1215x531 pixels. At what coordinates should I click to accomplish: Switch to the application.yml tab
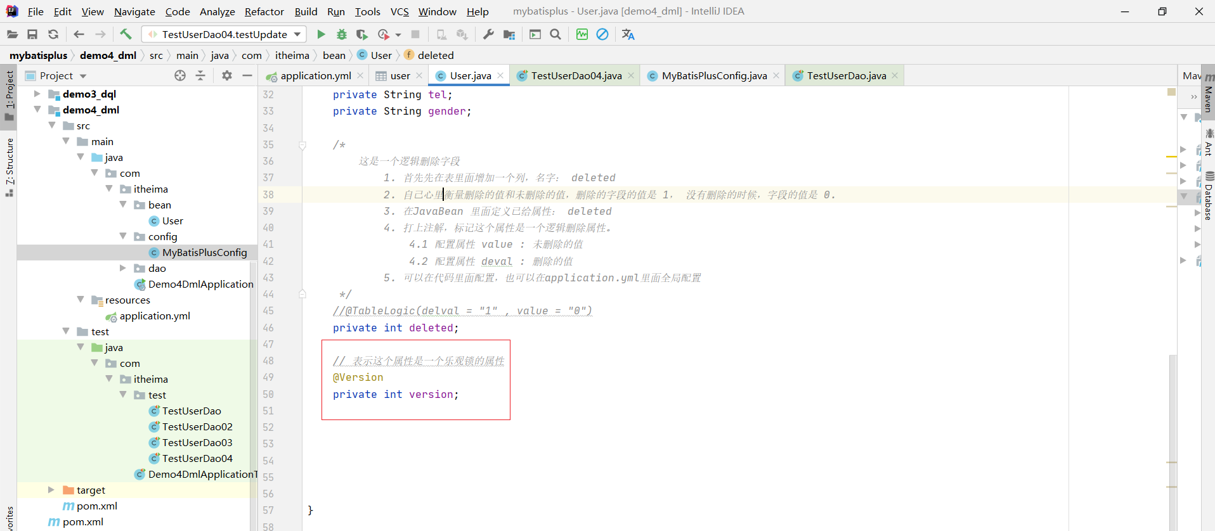[315, 75]
